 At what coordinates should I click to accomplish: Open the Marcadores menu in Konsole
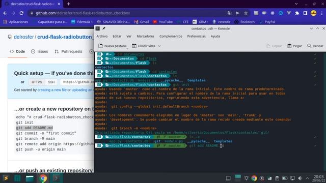click(146, 36)
